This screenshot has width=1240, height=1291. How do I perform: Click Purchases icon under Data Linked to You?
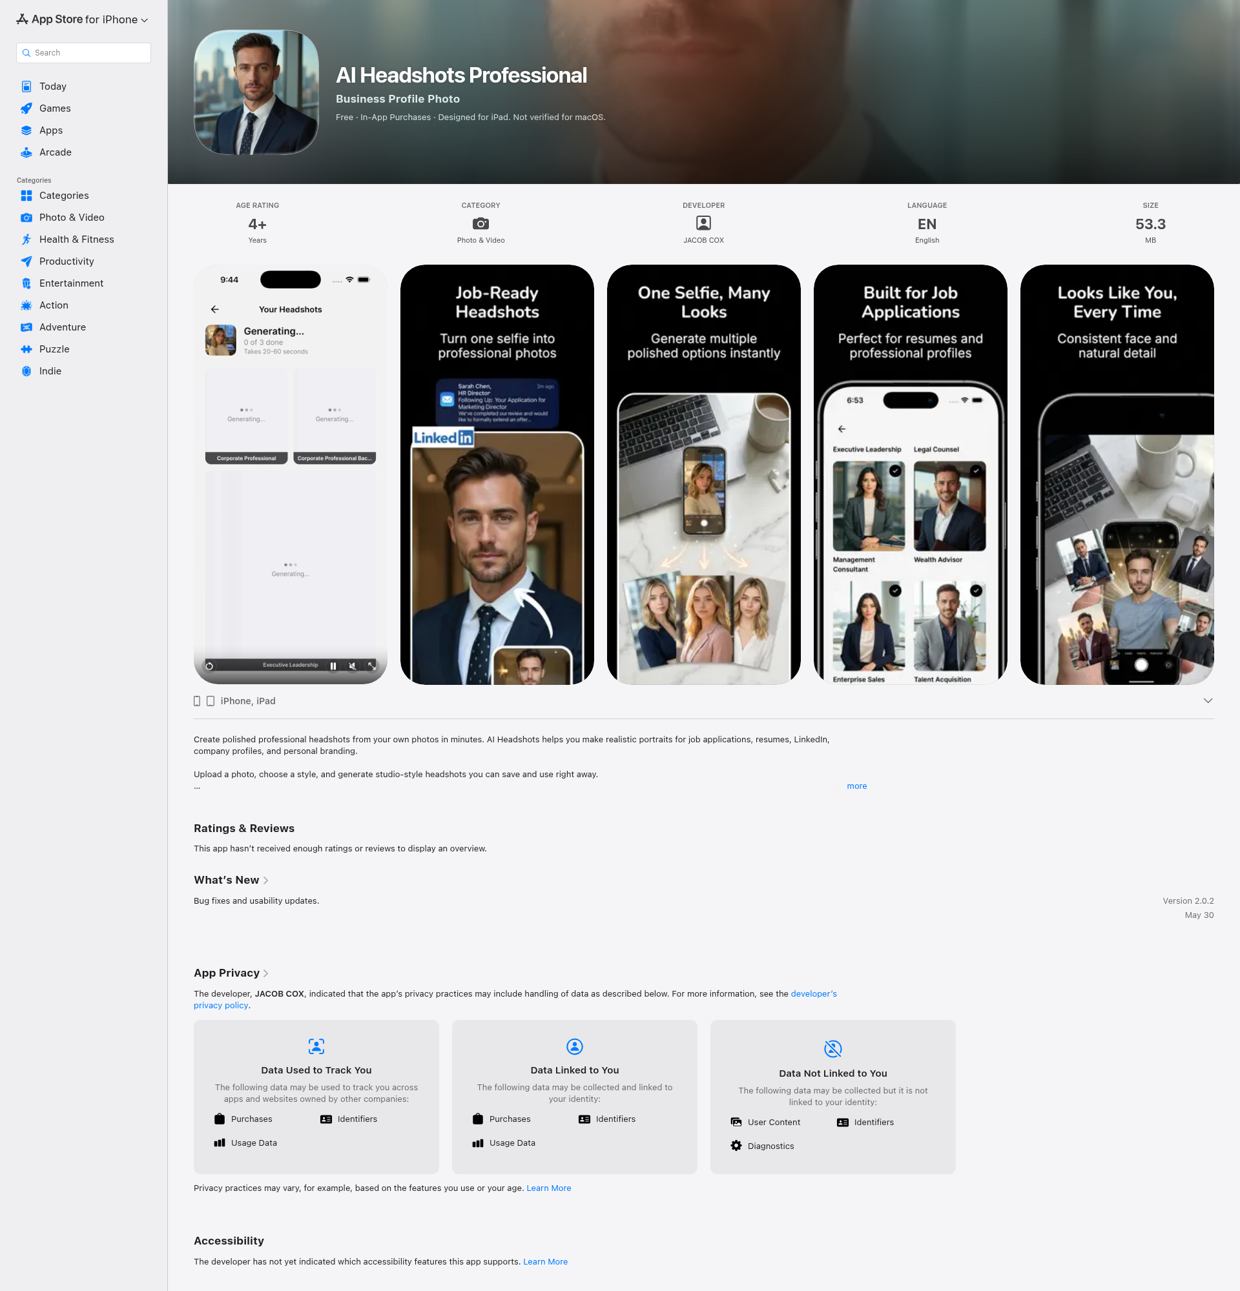(479, 1119)
